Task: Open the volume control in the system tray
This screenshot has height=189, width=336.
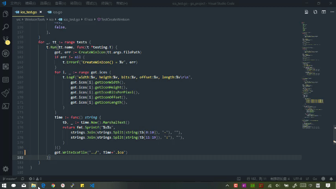Action: pos(278,185)
